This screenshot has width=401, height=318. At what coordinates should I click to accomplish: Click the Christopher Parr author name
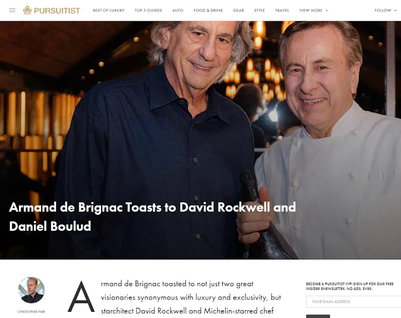[x=31, y=312]
